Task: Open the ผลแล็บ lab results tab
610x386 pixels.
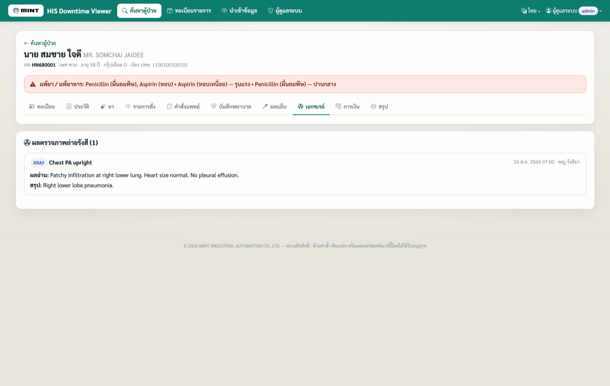Action: tap(274, 106)
